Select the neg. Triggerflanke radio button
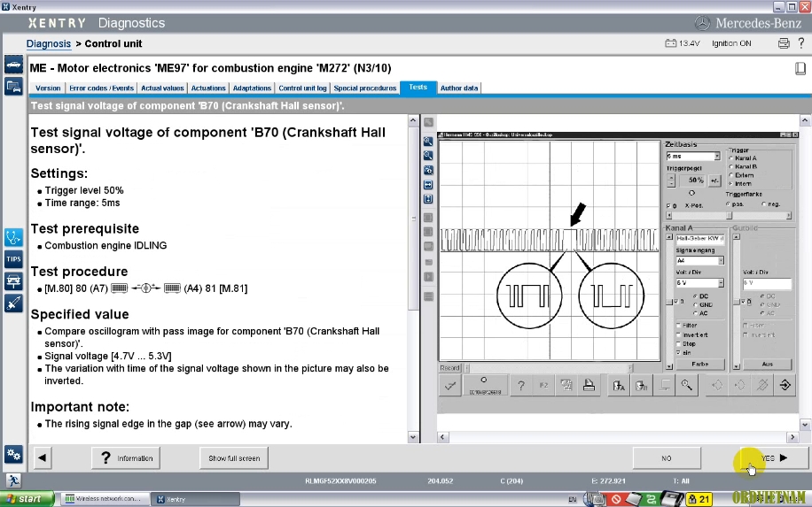This screenshot has height=507, width=812. coord(764,204)
